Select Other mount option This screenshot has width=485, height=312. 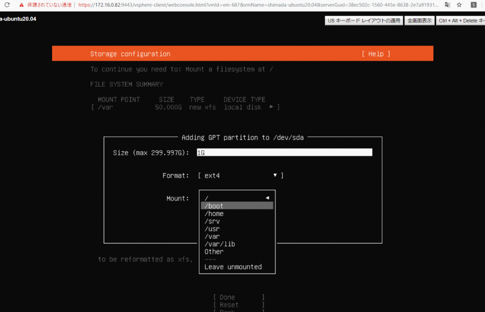click(x=237, y=252)
